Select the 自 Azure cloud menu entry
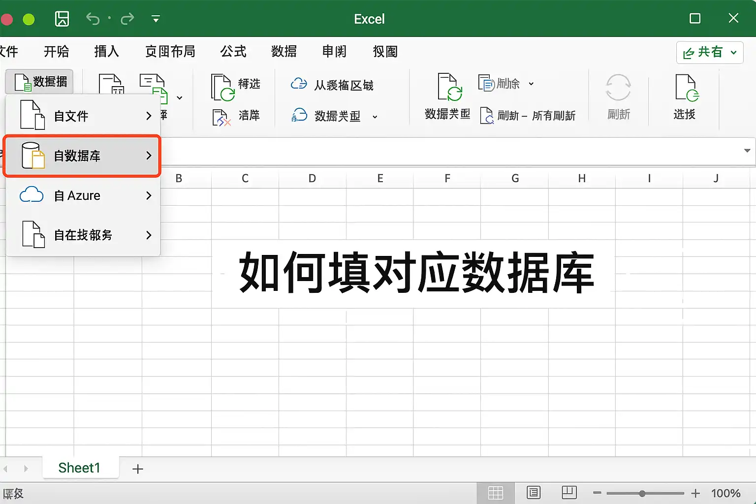Image resolution: width=756 pixels, height=504 pixels. (x=82, y=195)
